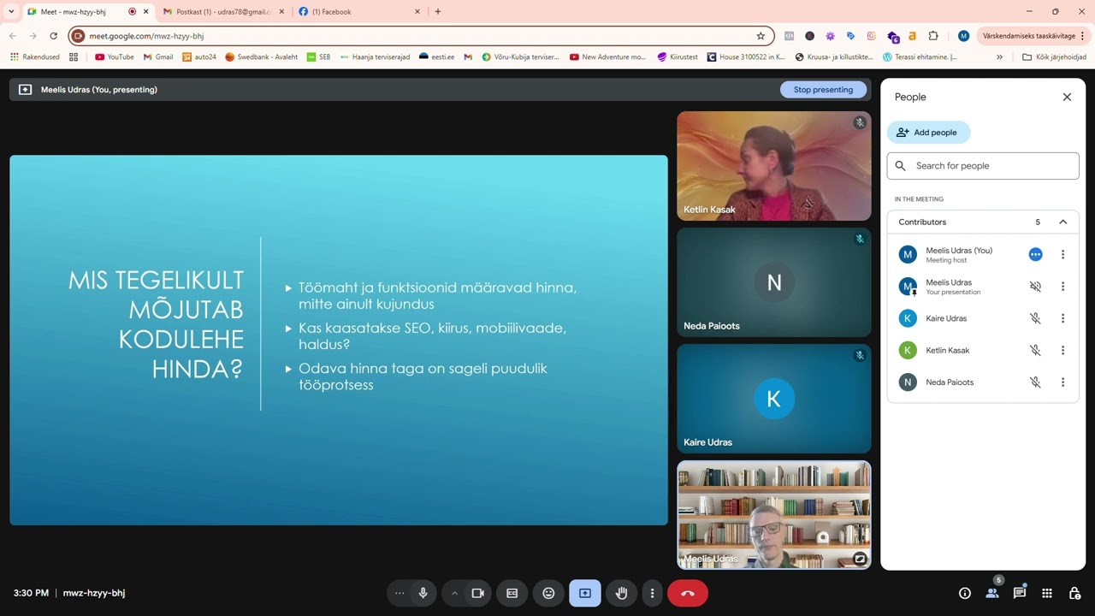Image resolution: width=1095 pixels, height=616 pixels.
Task: Close the Facebook tab
Action: [417, 12]
